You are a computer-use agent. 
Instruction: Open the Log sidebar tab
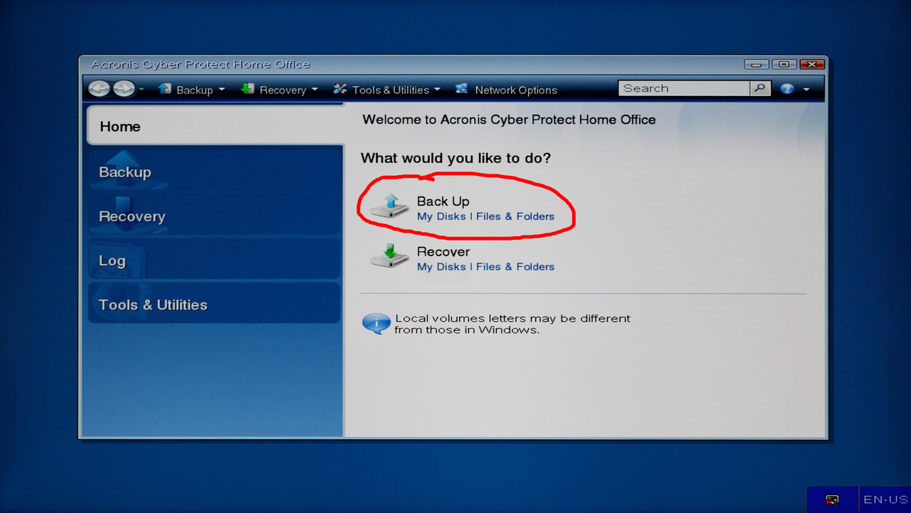click(x=215, y=260)
